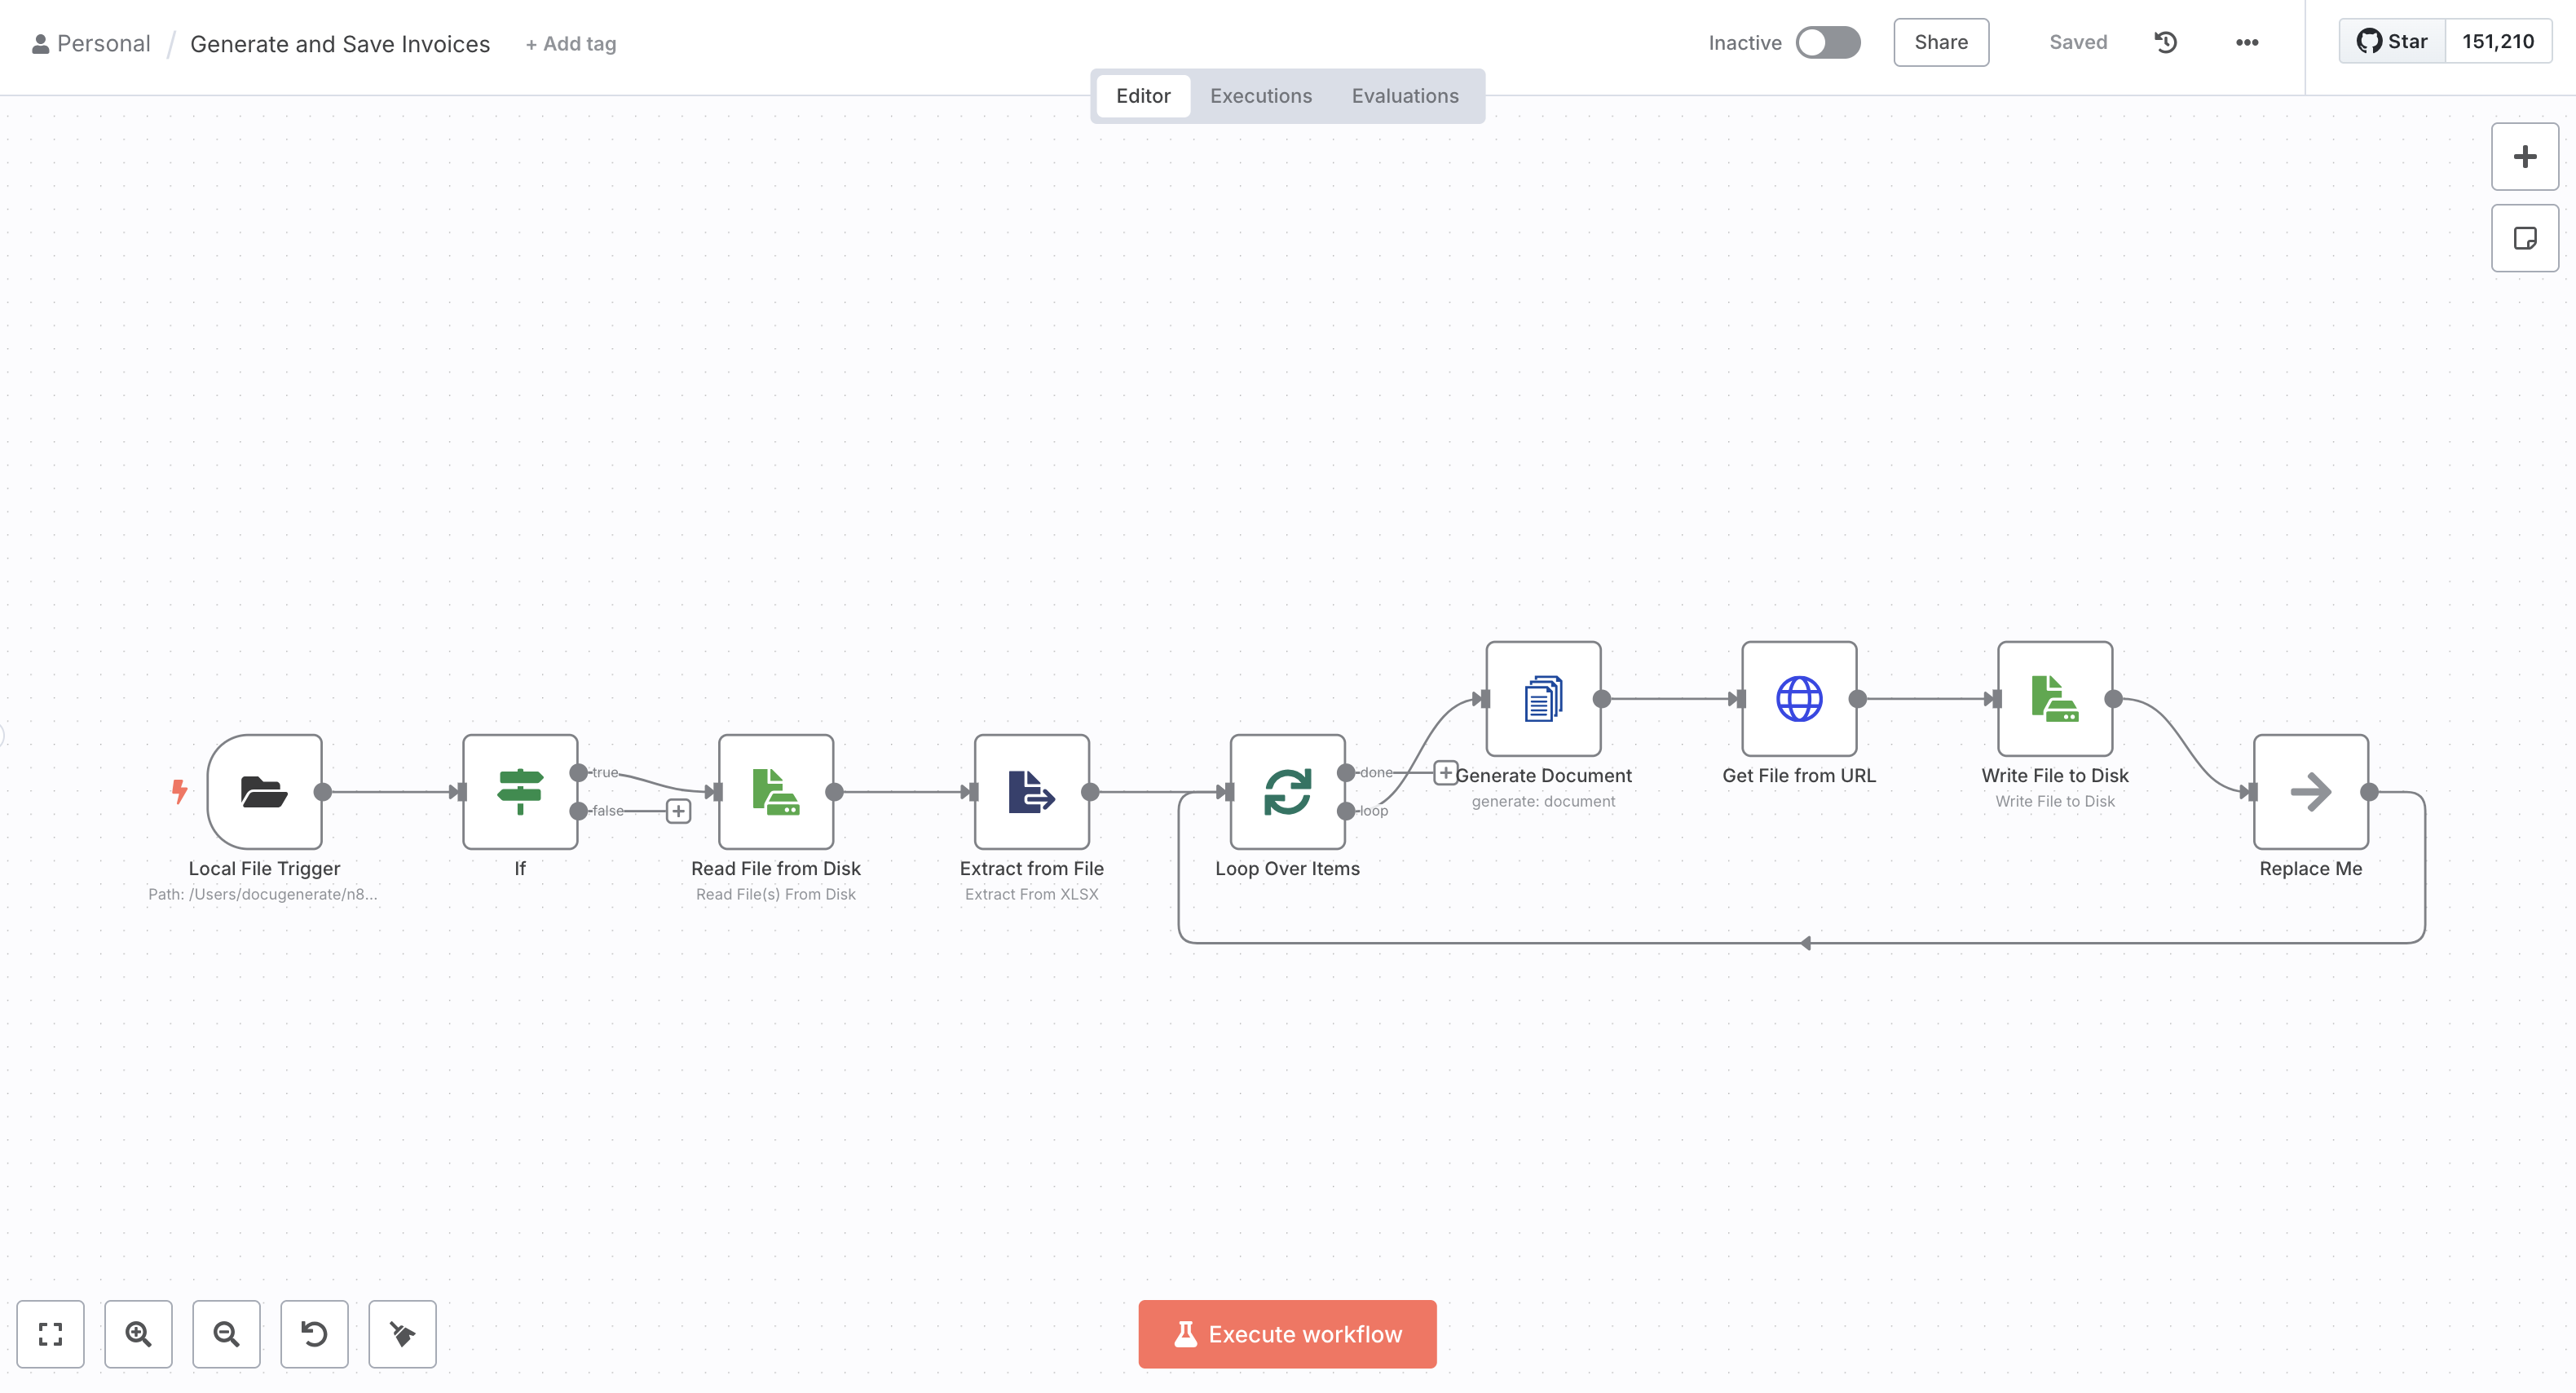Click the Local File Trigger node icon
Screen dimensions: 2576x1393
click(264, 792)
